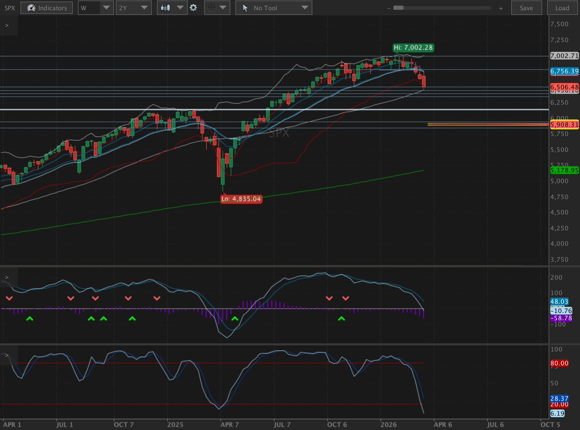Open the candlestick chart type dropdown
Image resolution: width=580 pixels, height=430 pixels.
(x=173, y=8)
